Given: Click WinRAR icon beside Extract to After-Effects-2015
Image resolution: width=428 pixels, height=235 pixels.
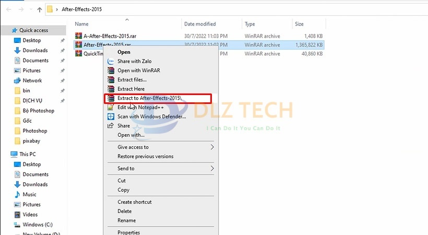Looking at the screenshot, I should click(x=111, y=98).
